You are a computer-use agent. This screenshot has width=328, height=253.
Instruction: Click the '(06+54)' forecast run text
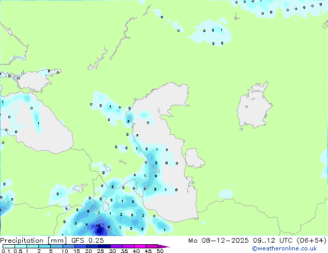click(x=311, y=241)
